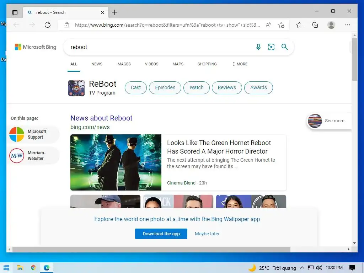Screen dimensions: 364x273
Task: View site information lock icon
Action: (x=67, y=25)
